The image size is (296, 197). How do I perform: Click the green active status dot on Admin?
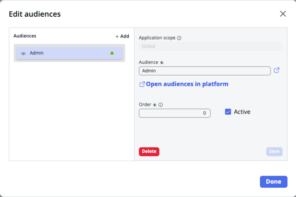pyautogui.click(x=112, y=53)
